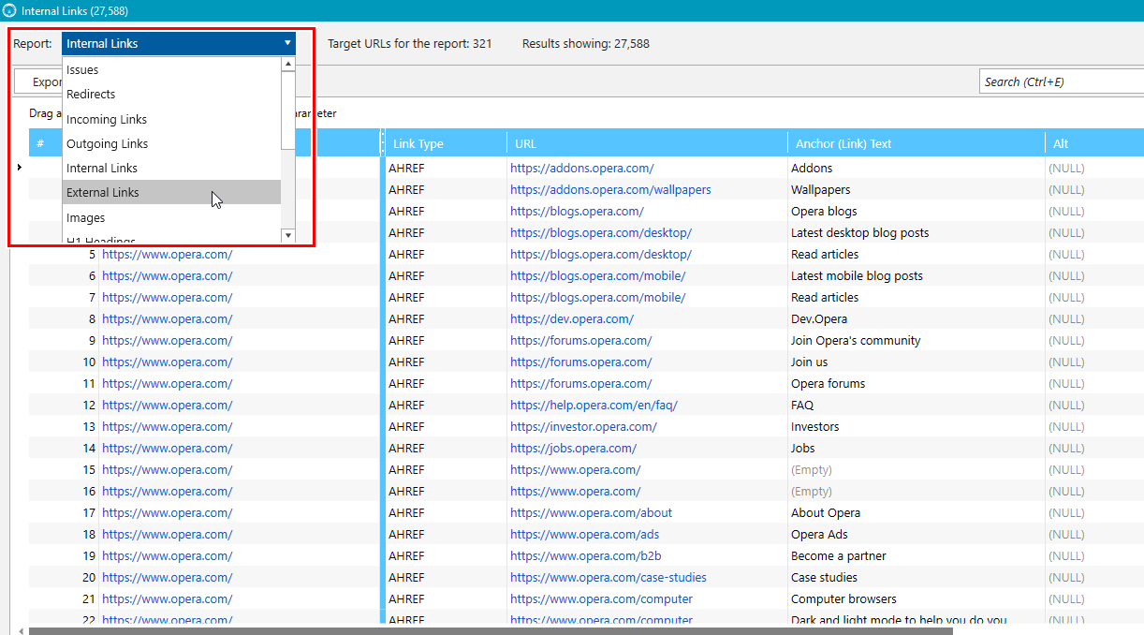The height and width of the screenshot is (635, 1144).
Task: Open the www.opera.com/ads link
Action: (584, 534)
